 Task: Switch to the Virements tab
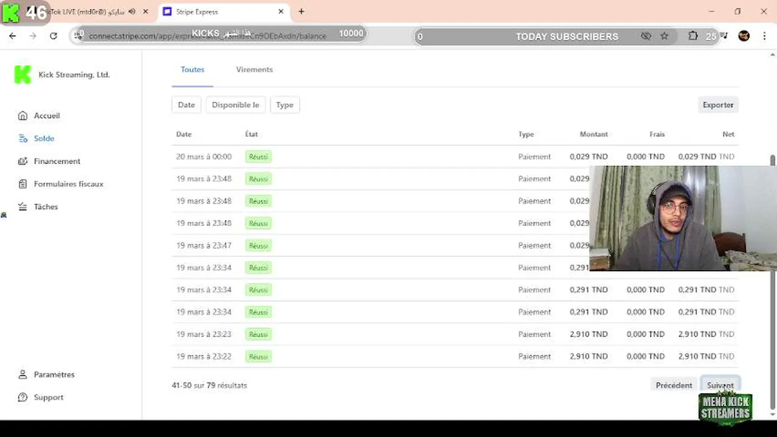point(254,69)
